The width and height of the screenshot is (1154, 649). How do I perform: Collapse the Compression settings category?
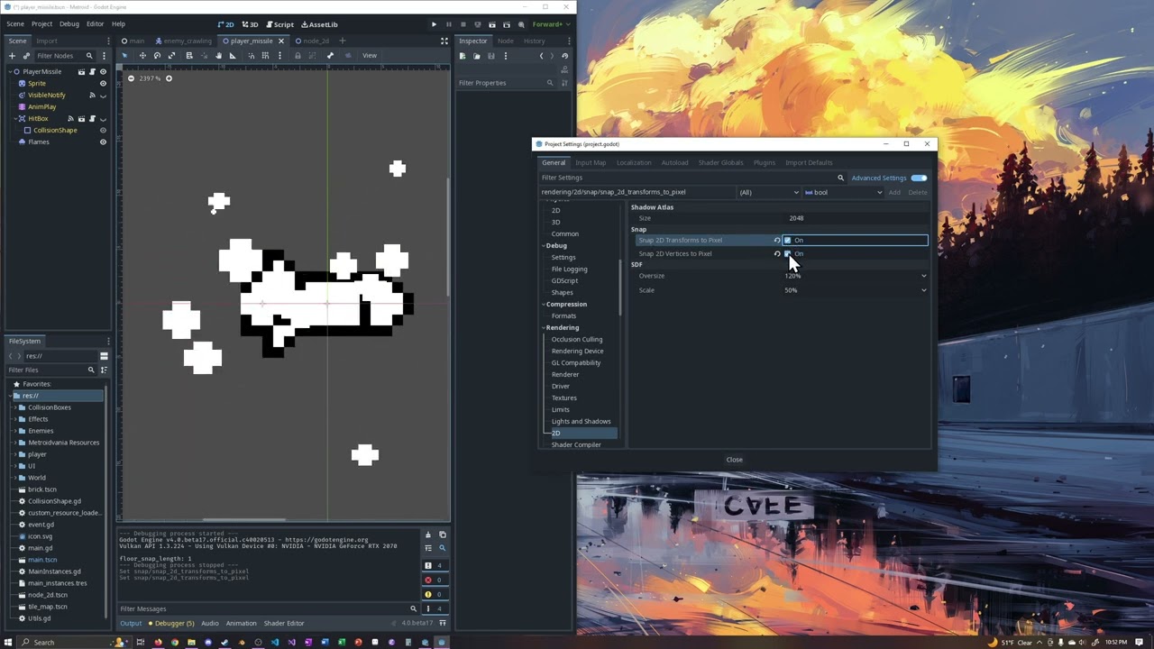tap(544, 305)
